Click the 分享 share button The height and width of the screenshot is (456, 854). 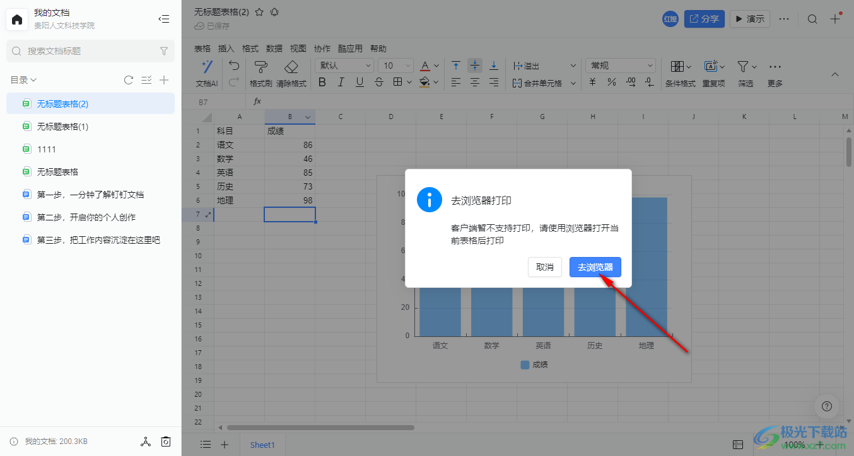[705, 19]
